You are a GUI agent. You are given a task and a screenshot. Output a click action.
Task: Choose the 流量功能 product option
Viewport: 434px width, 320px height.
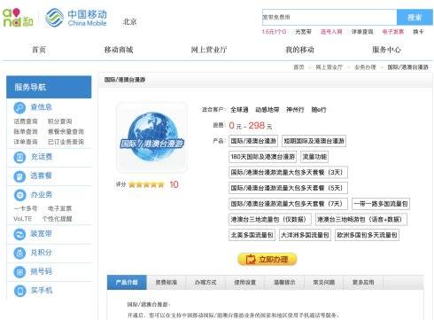click(314, 157)
